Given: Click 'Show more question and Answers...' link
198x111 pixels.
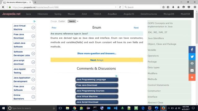Looking at the screenshot, I should pyautogui.click(x=97, y=53).
